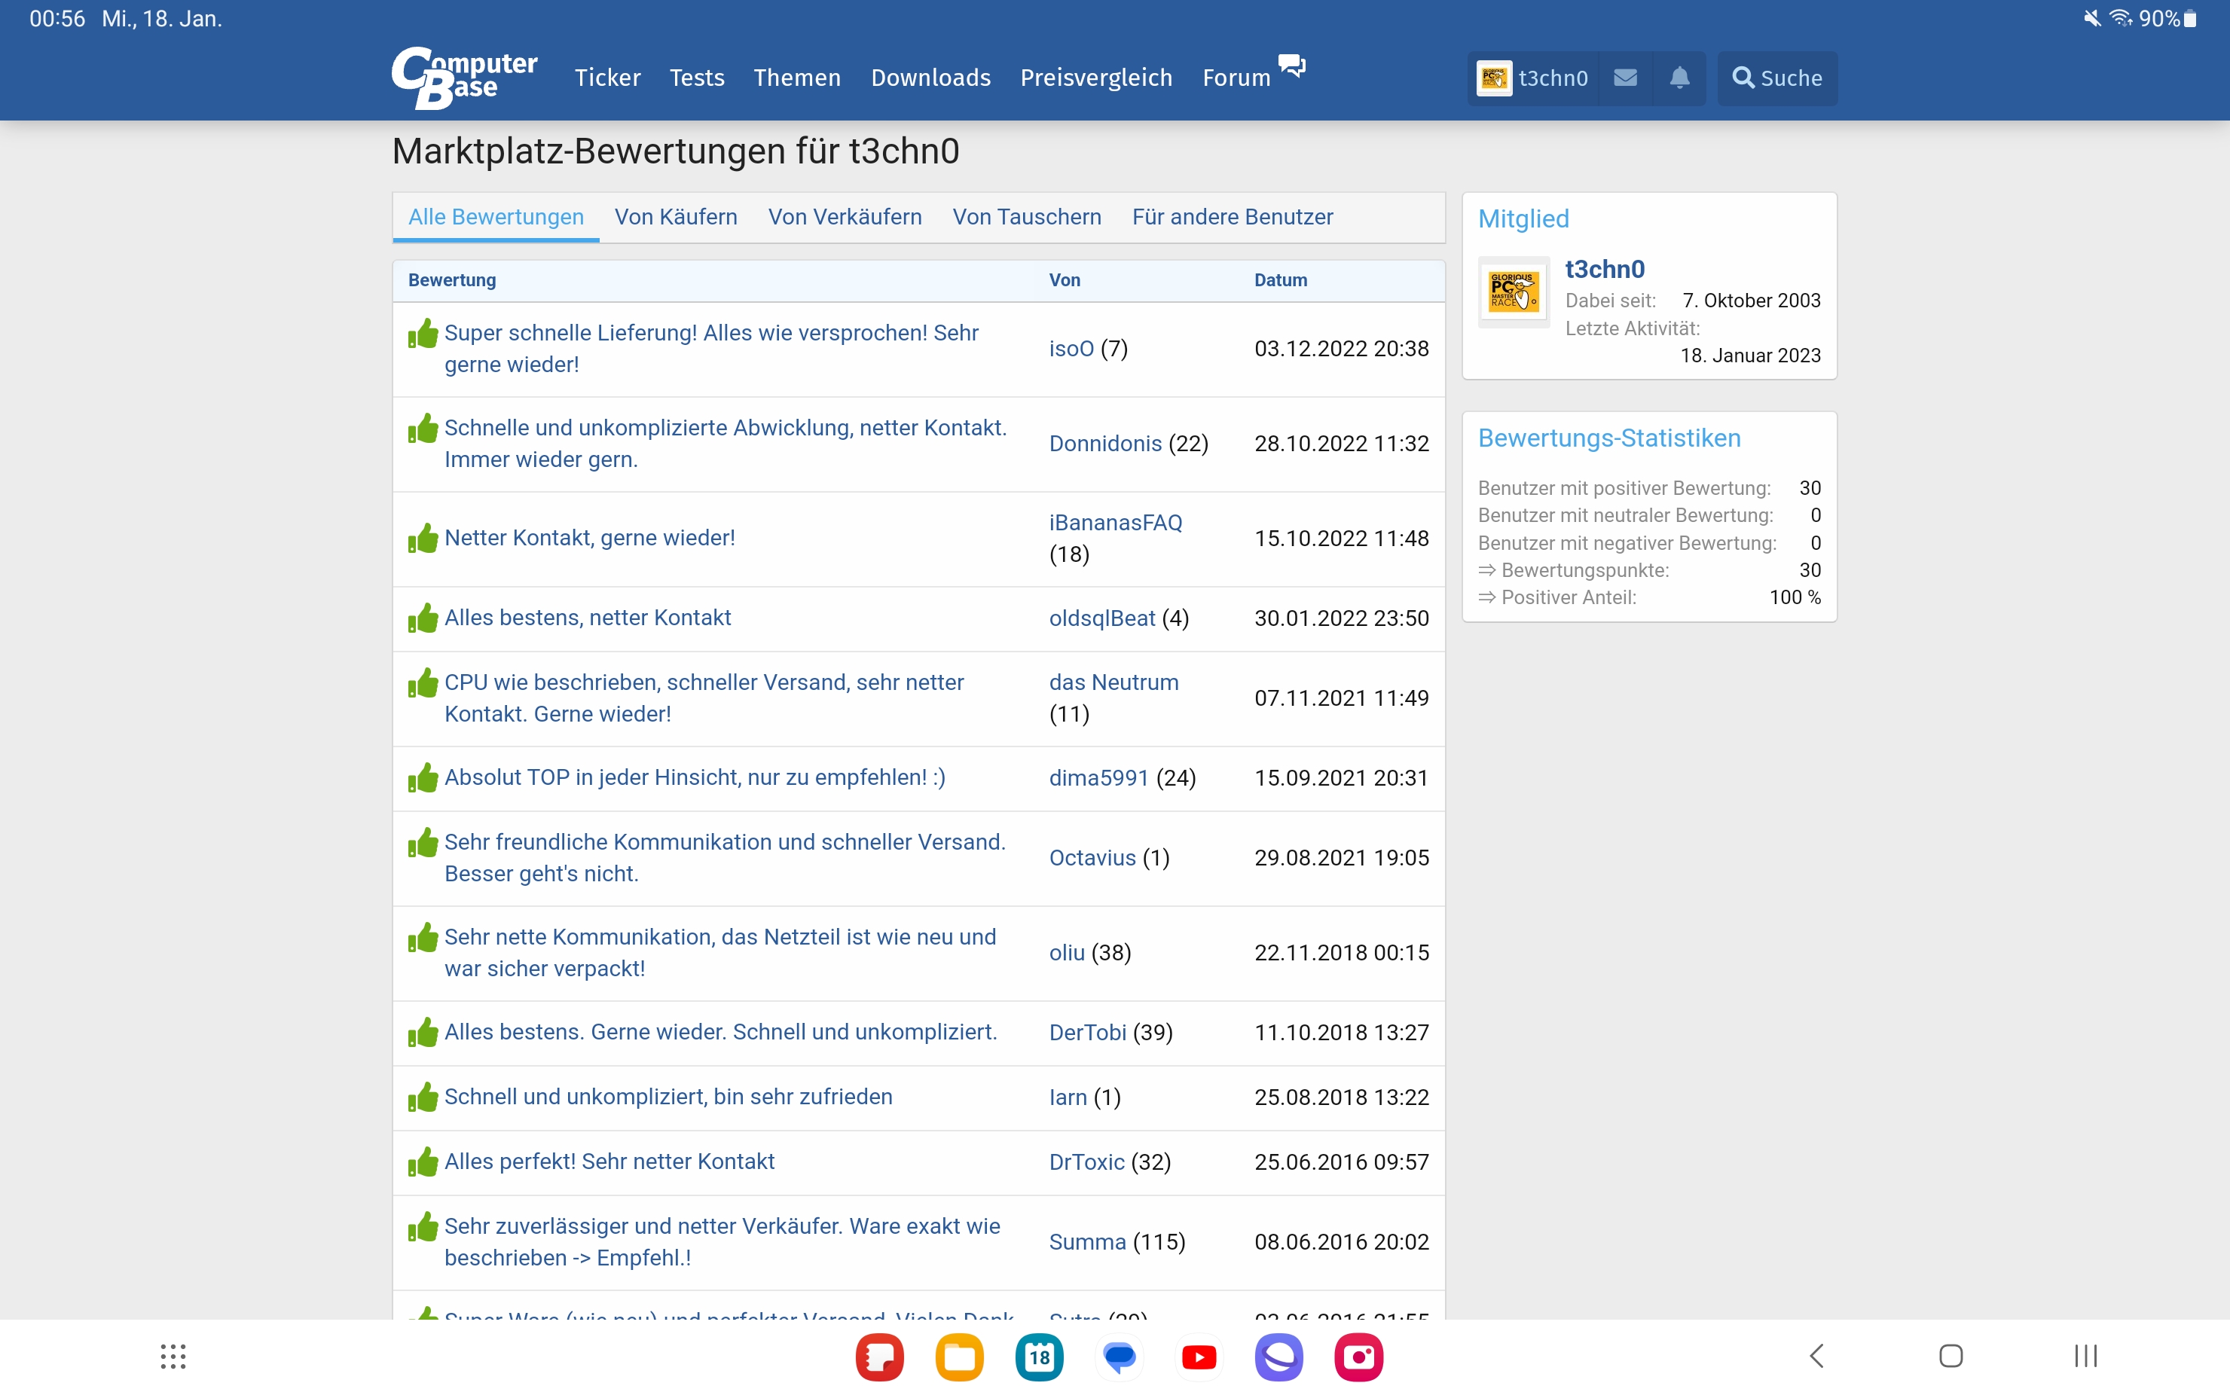The image size is (2230, 1392).
Task: Open the app drawer grid icon
Action: click(173, 1356)
